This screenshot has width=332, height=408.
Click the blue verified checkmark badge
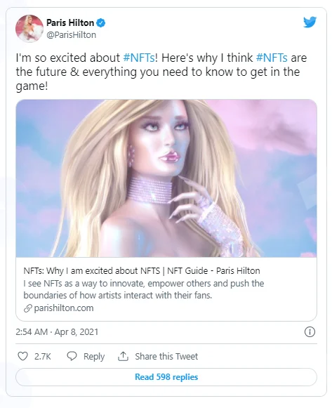[x=101, y=23]
